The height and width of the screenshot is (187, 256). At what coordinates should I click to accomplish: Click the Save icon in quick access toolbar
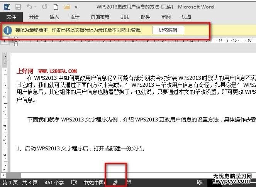(x=18, y=7)
